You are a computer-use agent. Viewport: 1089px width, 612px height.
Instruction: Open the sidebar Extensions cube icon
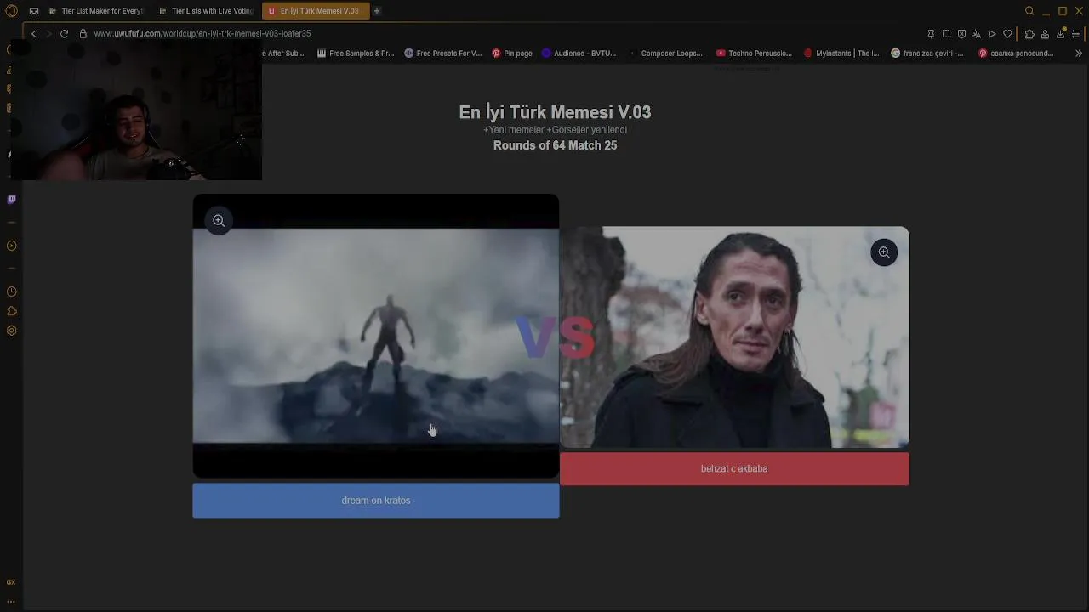coord(11,311)
